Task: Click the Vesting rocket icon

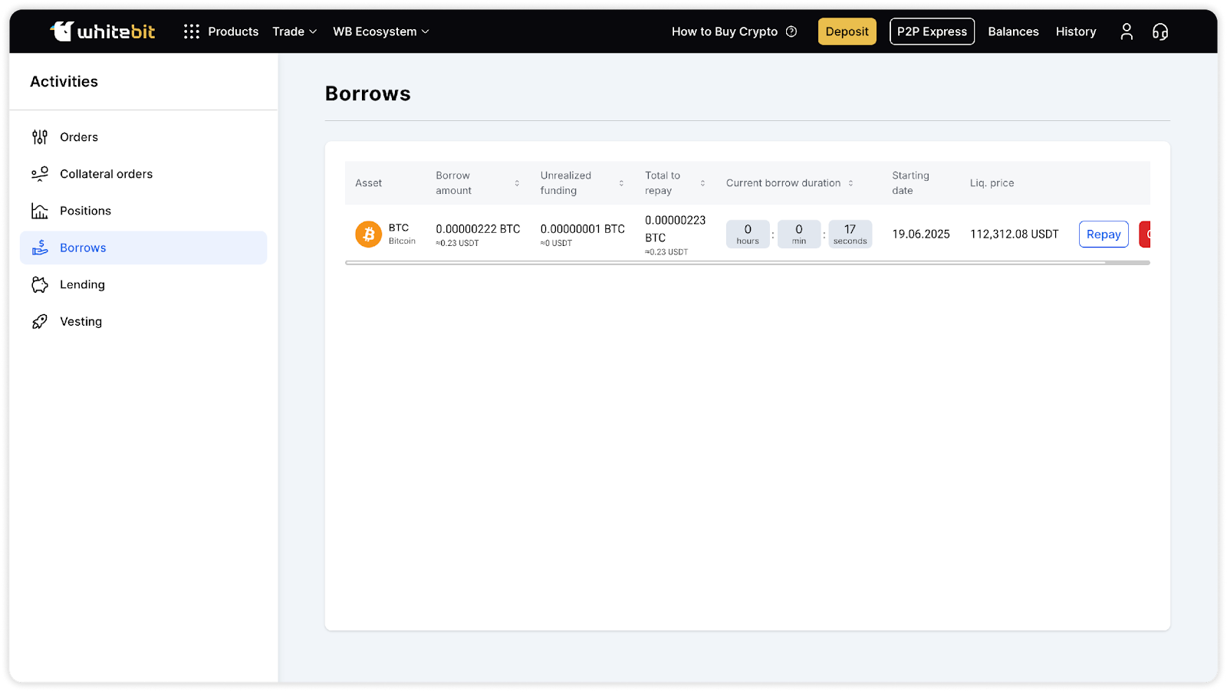Action: click(40, 322)
